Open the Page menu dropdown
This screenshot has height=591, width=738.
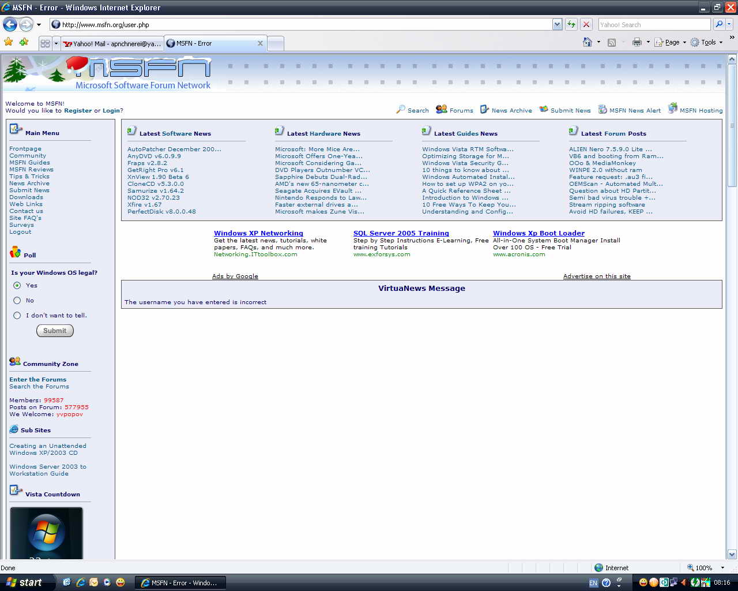670,42
